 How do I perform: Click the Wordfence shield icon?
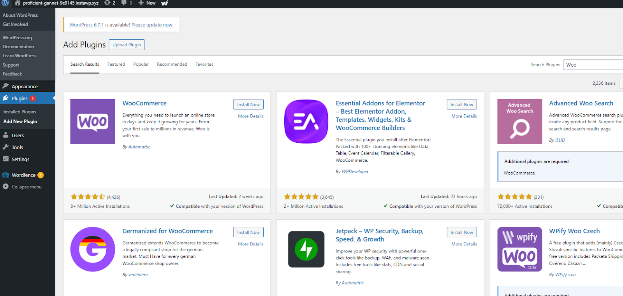click(6, 175)
